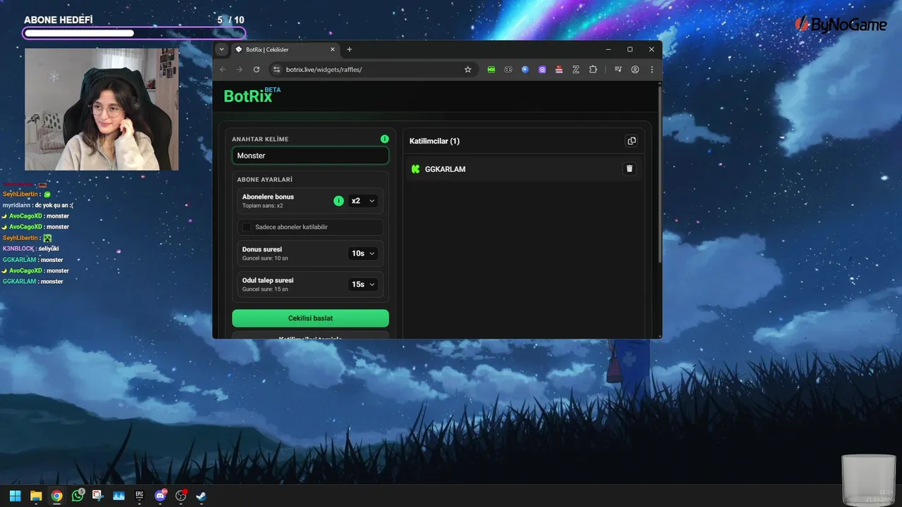Open media controls icon in Chrome toolbar
902x507 pixels.
618,70
